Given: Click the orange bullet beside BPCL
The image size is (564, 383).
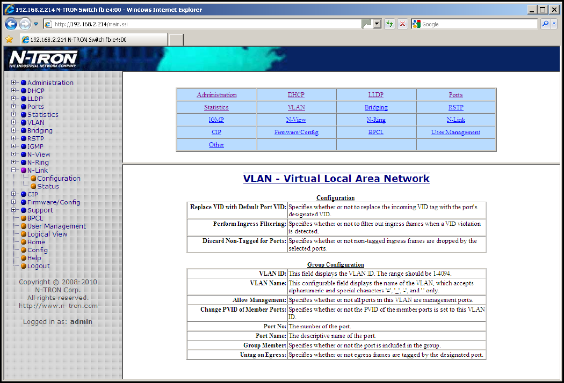Looking at the screenshot, I should coord(24,218).
